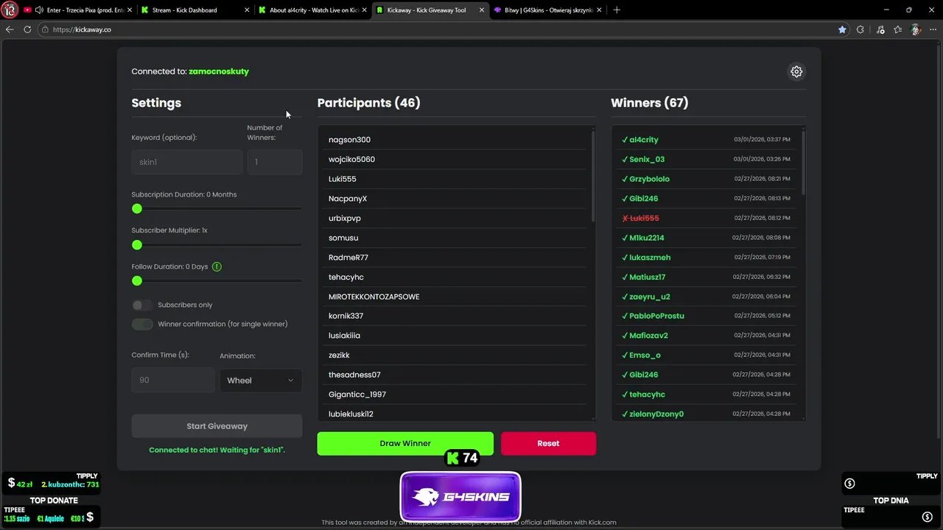Toggle the Subscribers only switch
Viewport: 943px width, 530px height.
click(142, 305)
